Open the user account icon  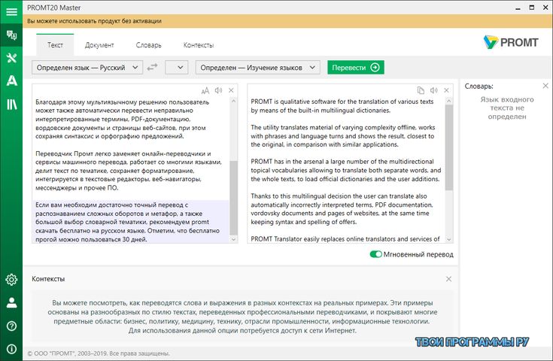tap(11, 302)
